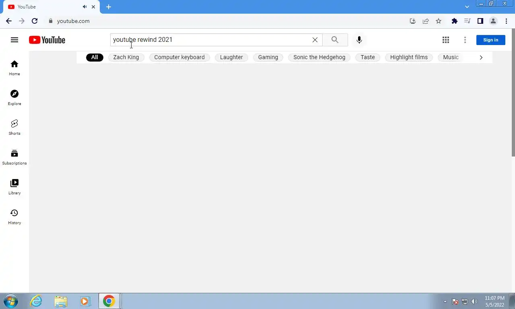This screenshot has height=309, width=515.
Task: Open Action Center flag icon
Action: [455, 301]
